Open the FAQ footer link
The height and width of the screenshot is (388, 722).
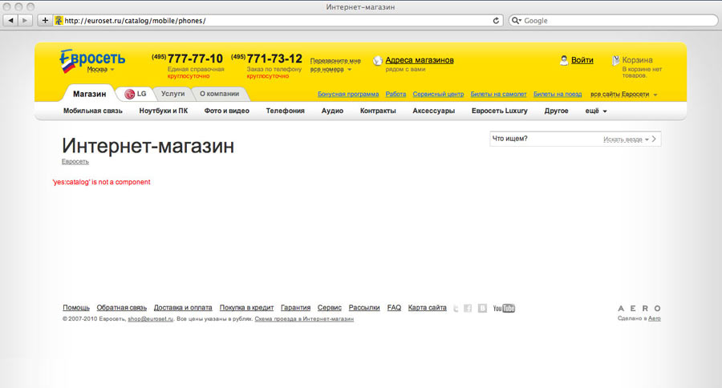coord(394,308)
